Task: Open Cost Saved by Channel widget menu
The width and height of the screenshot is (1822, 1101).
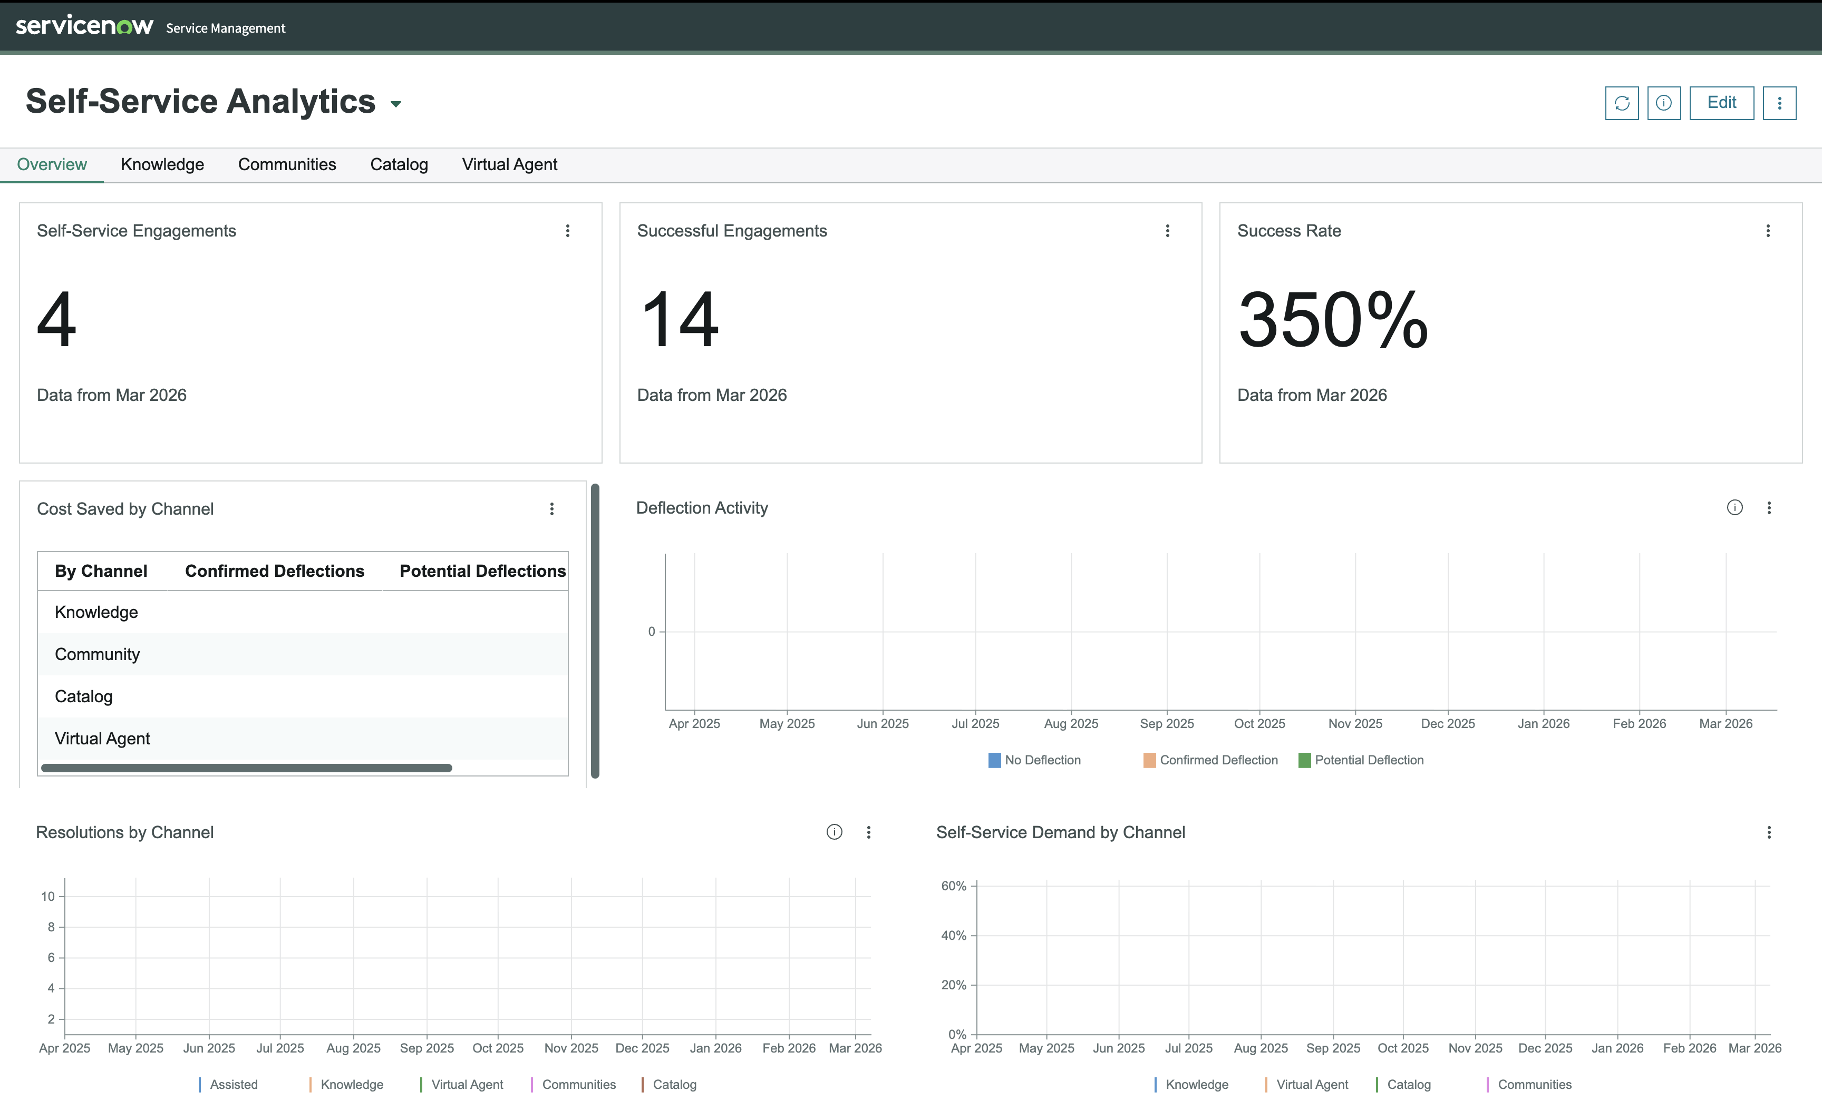Action: coord(551,508)
